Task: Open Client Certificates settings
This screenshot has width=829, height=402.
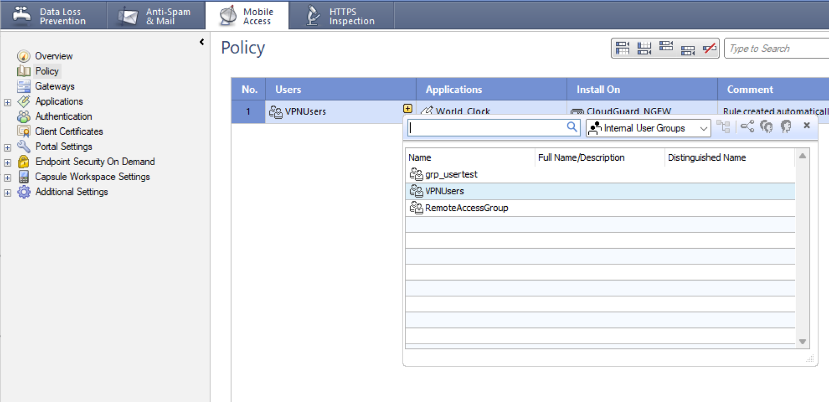Action: (69, 132)
